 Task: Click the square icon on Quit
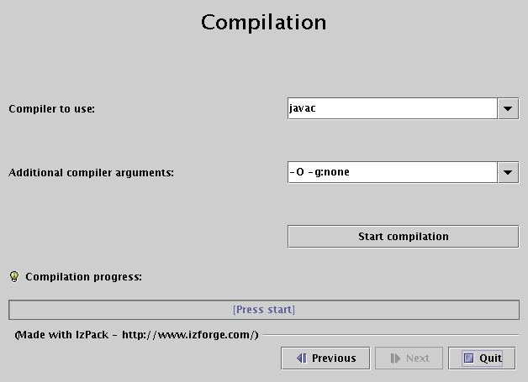point(468,358)
